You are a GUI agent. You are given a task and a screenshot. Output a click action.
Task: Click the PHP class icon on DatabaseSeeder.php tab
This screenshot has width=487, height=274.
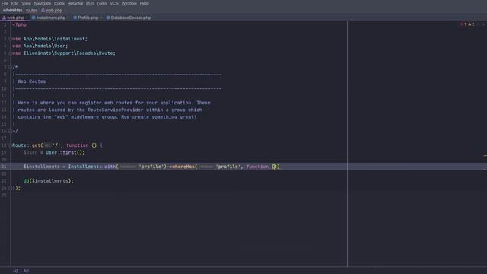pos(108,18)
